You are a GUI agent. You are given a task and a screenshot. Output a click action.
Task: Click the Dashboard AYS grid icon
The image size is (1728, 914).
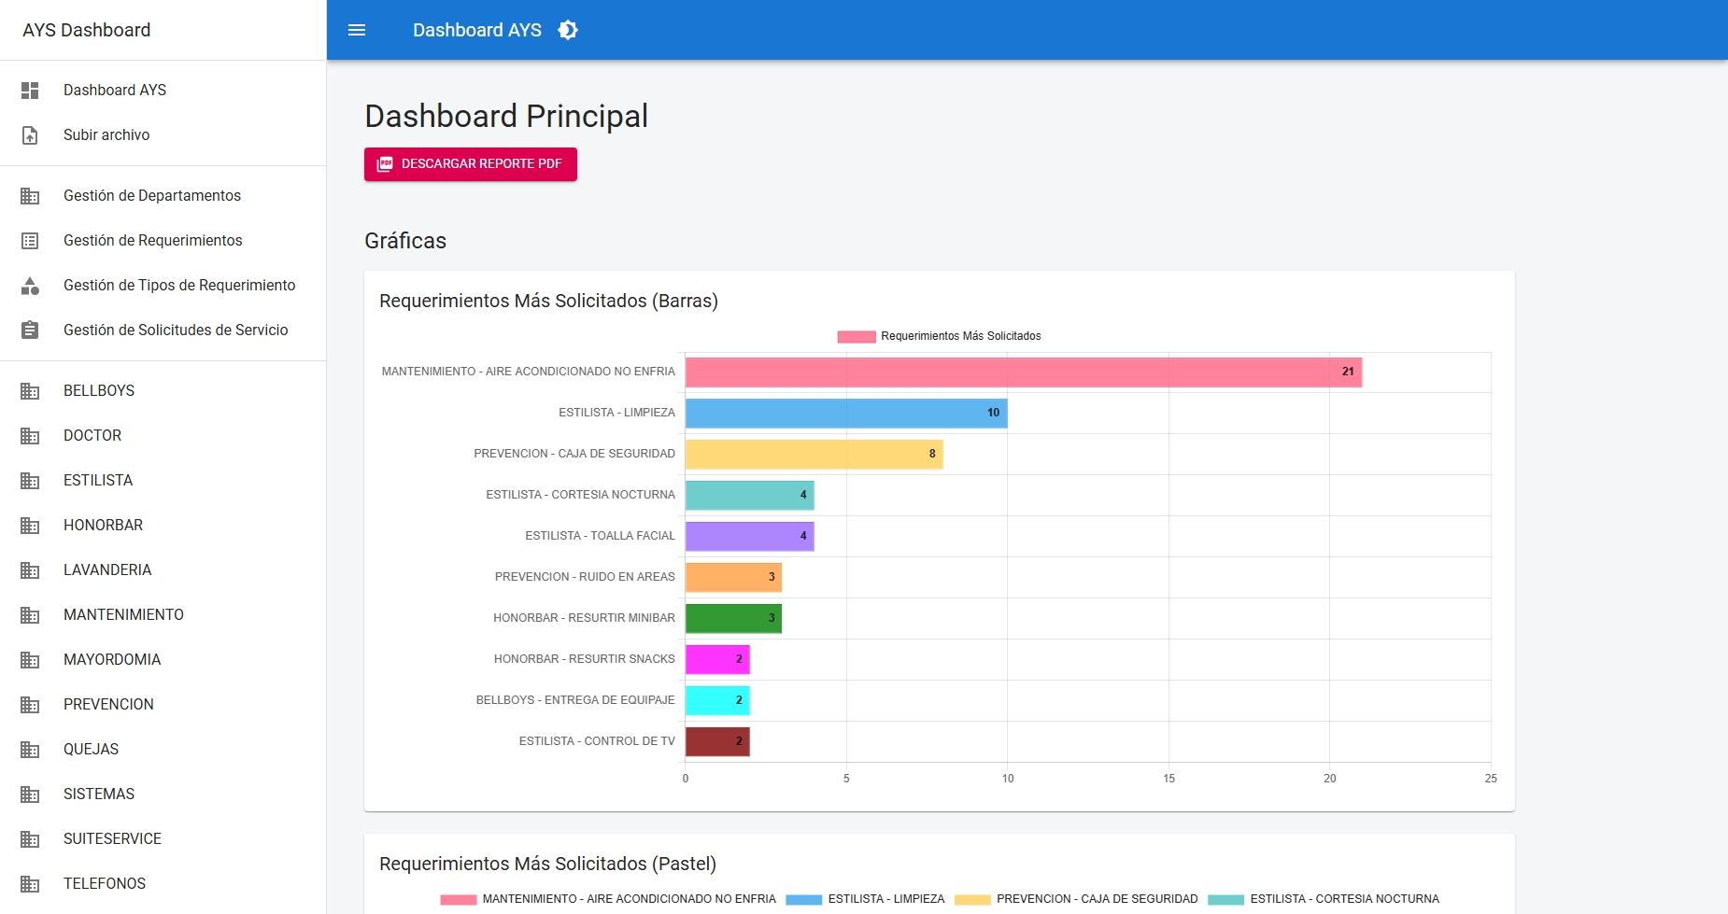point(30,91)
